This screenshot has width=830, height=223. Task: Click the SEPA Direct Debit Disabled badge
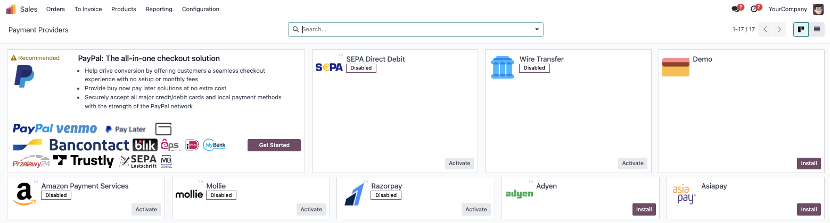(361, 68)
